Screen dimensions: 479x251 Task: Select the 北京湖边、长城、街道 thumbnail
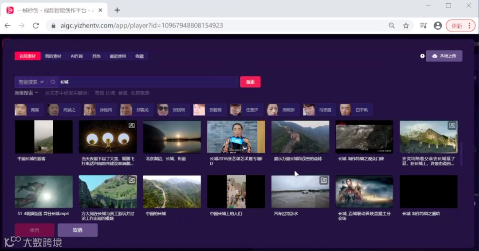(172, 137)
